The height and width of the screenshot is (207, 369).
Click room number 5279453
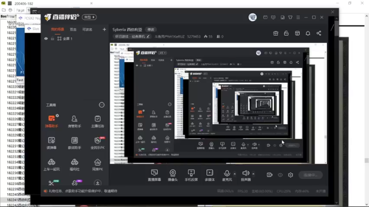[194, 37]
